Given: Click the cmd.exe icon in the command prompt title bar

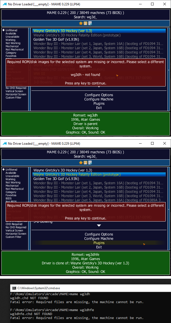Looking at the screenshot, I should [x=14, y=288].
